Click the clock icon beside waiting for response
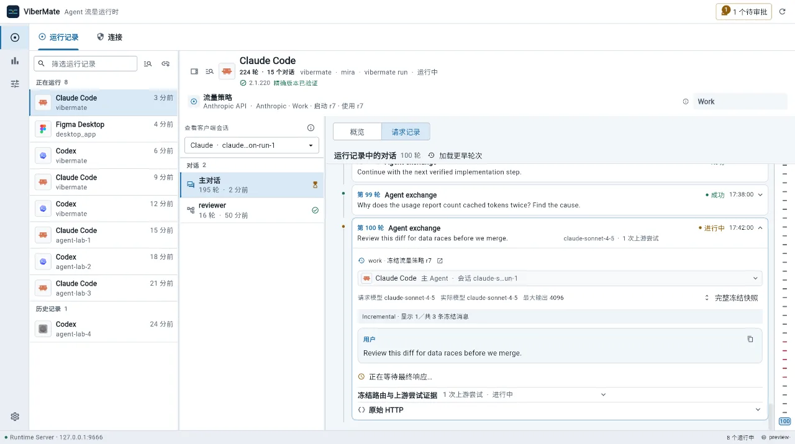Viewport: 795px width, 444px height. [361, 376]
